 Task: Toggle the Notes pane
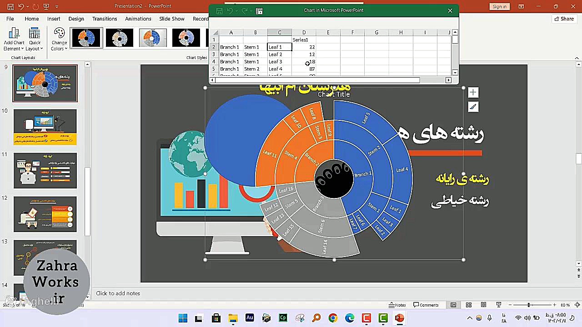pyautogui.click(x=397, y=305)
